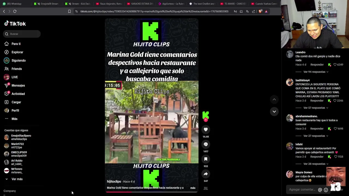Open hijitoclips username link
This screenshot has height=196, width=349.
coord(114,182)
